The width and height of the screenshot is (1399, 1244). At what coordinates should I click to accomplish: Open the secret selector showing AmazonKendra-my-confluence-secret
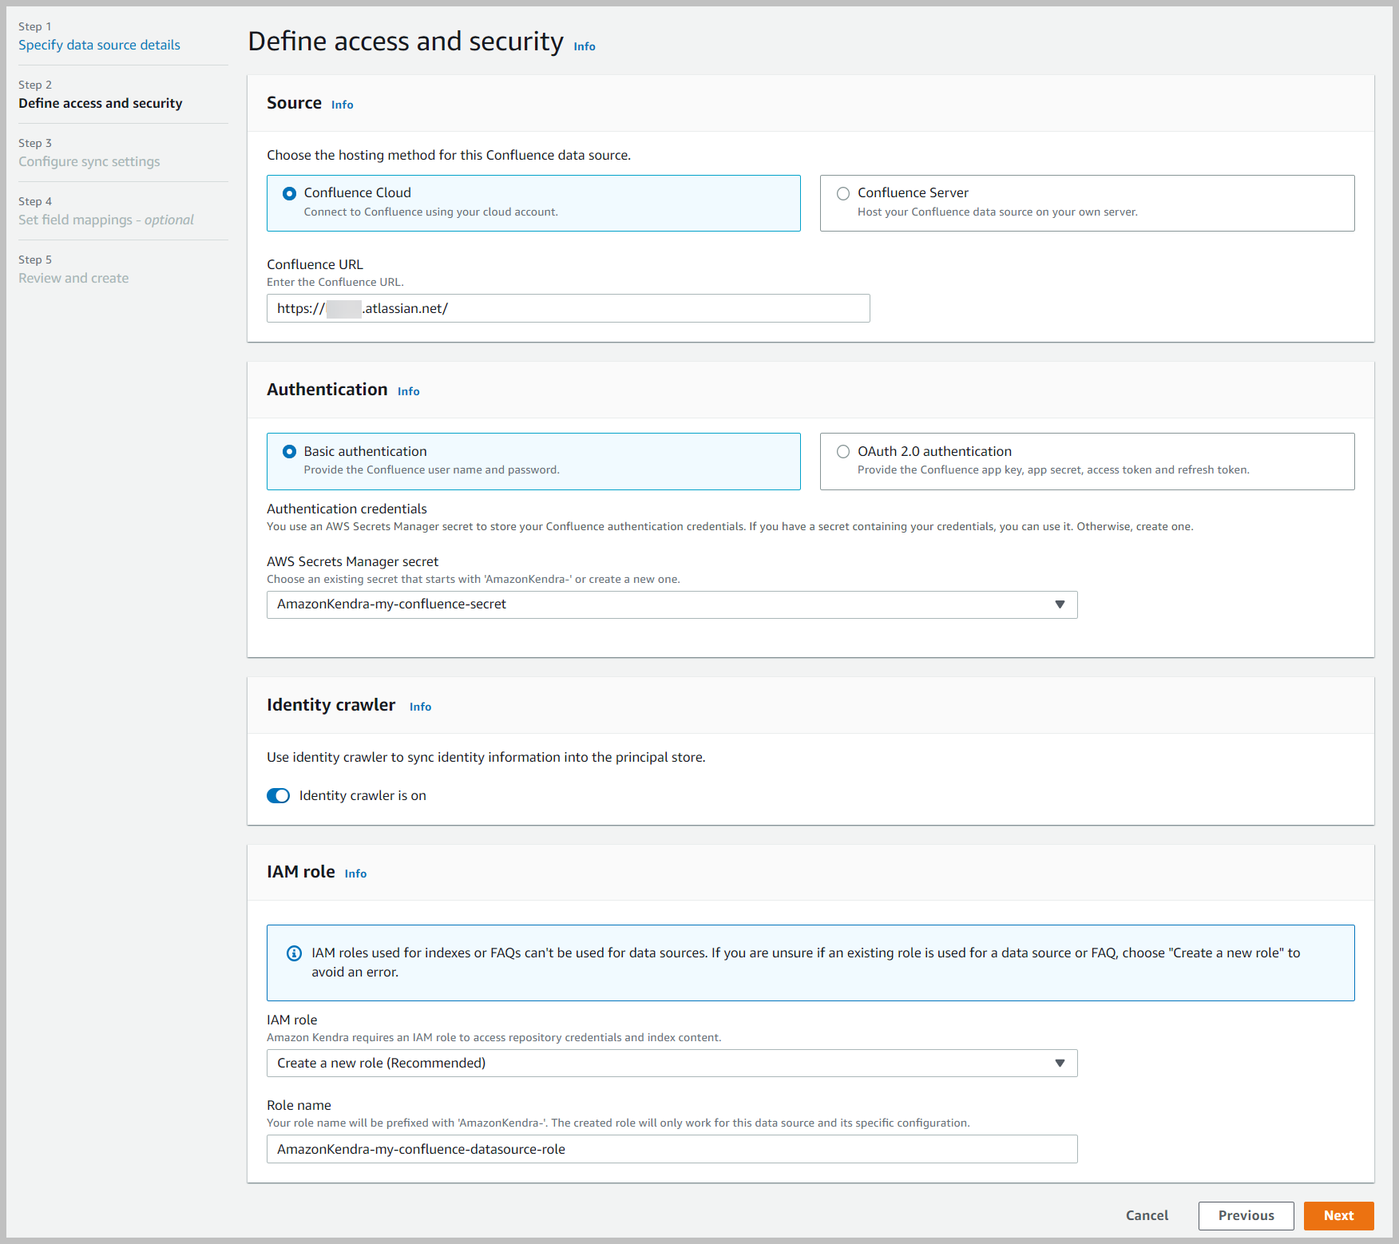pyautogui.click(x=672, y=604)
